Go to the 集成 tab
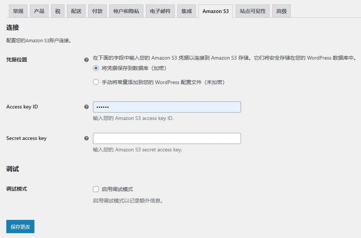 tap(186, 11)
